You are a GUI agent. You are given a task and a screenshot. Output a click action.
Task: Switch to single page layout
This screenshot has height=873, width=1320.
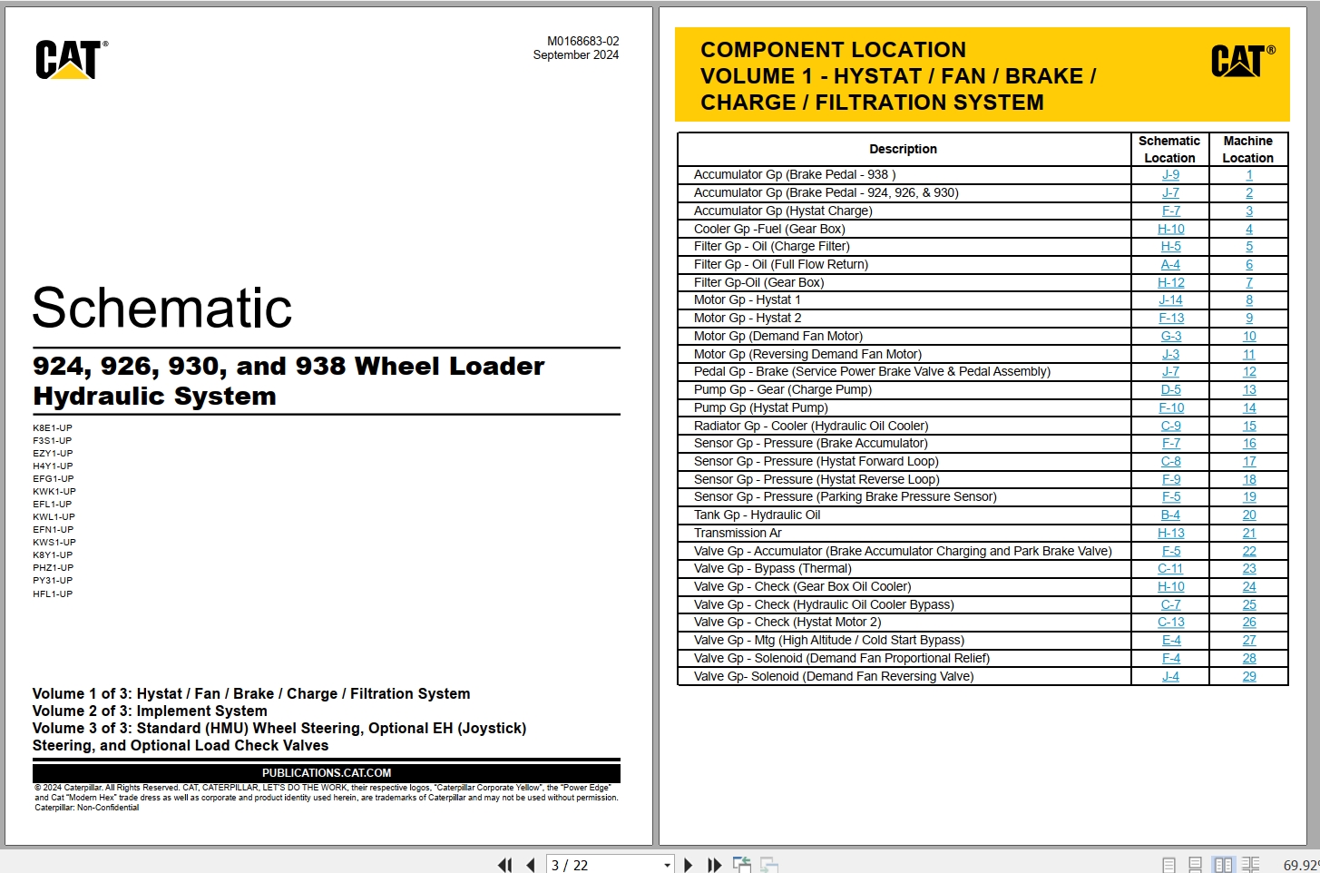1169,865
